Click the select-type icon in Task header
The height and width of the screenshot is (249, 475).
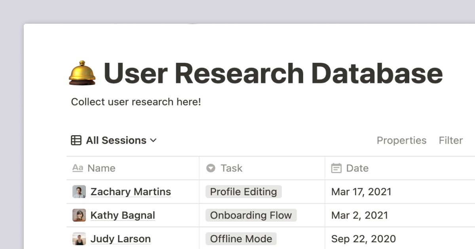click(211, 168)
